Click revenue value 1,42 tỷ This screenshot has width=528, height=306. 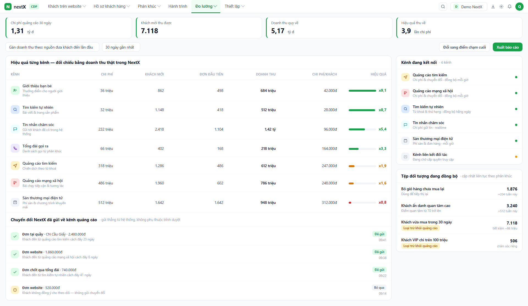[x=270, y=129]
